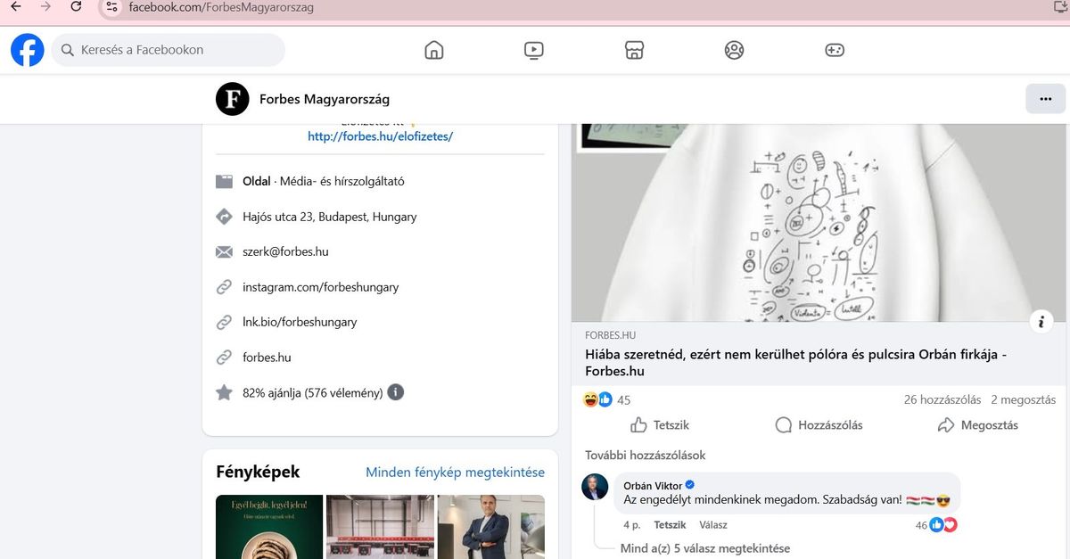Click the FORBES.HU source label
Screen dimensions: 1070x559
(x=611, y=335)
